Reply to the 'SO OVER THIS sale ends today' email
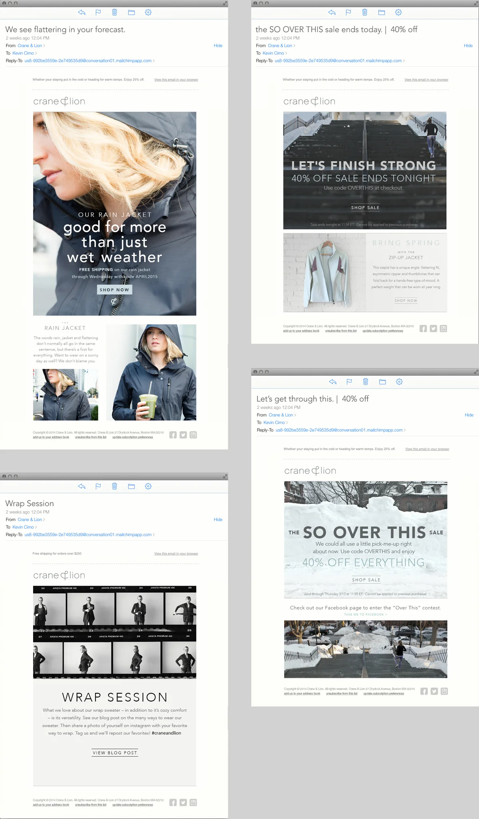 pos(332,12)
